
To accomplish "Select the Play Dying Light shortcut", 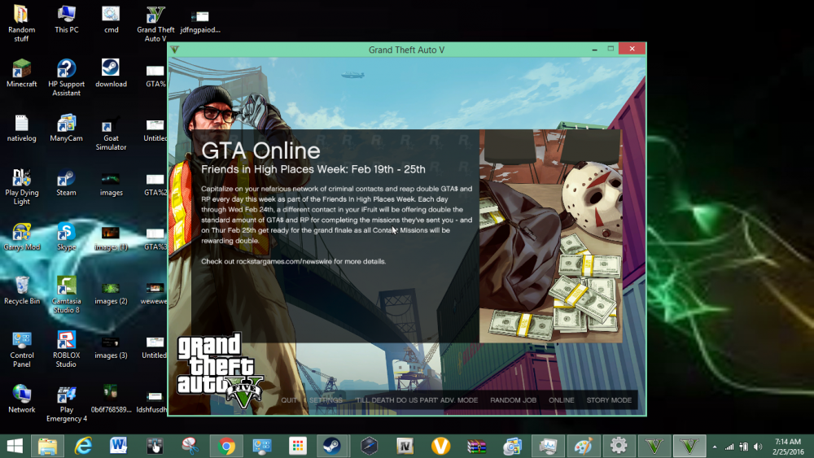I will [x=21, y=187].
